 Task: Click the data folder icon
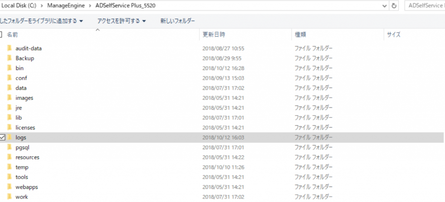click(10, 87)
